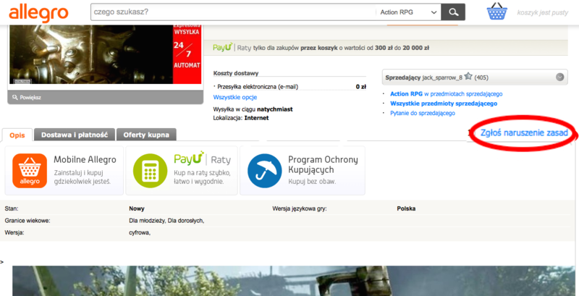Click the Wysyłka w ciągu natychmiast text
Screen dimensions: 579x296
point(253,109)
